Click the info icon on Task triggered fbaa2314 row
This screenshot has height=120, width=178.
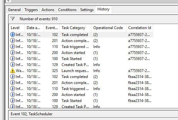(x=13, y=88)
